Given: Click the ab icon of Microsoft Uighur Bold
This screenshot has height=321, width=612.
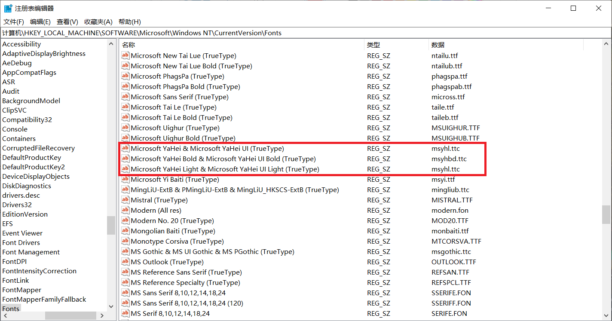Looking at the screenshot, I should (125, 138).
